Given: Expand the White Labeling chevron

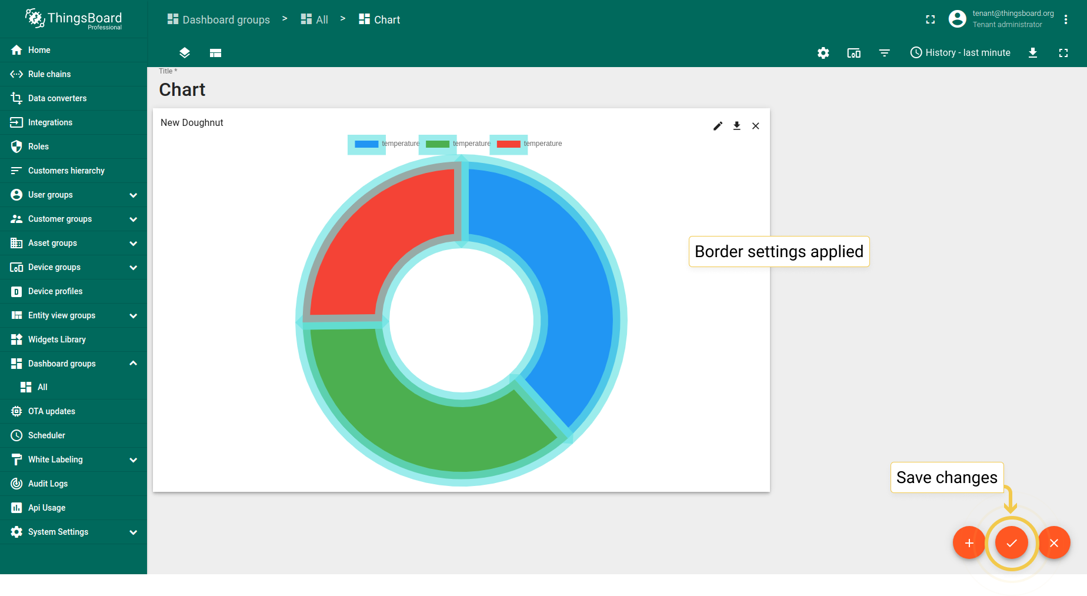Looking at the screenshot, I should point(134,460).
